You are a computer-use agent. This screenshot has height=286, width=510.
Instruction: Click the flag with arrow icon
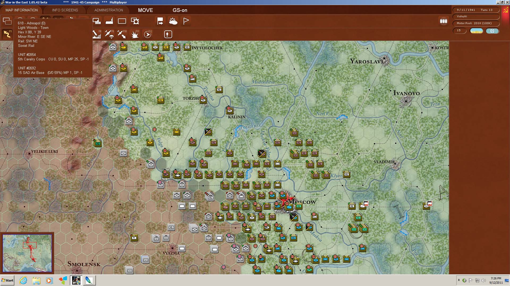tap(160, 21)
